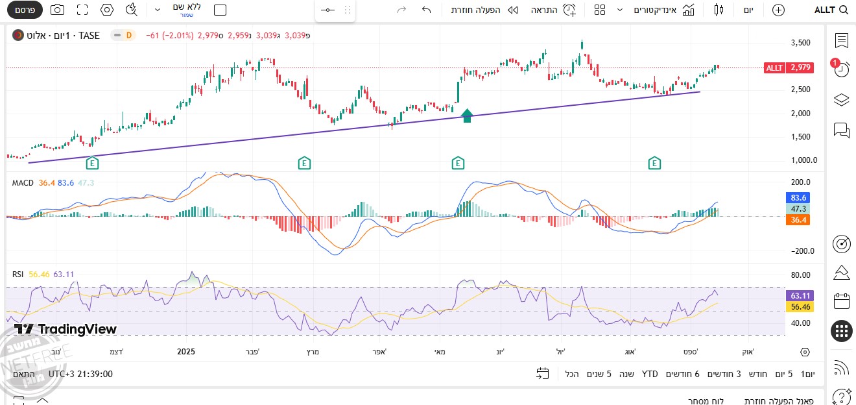856x405 pixels.
Task: Expand the layout name dropdown arrow
Action: (158, 10)
